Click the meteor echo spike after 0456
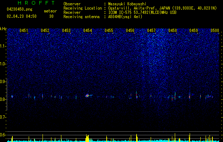This screenshot has height=142, width=223. (136, 95)
